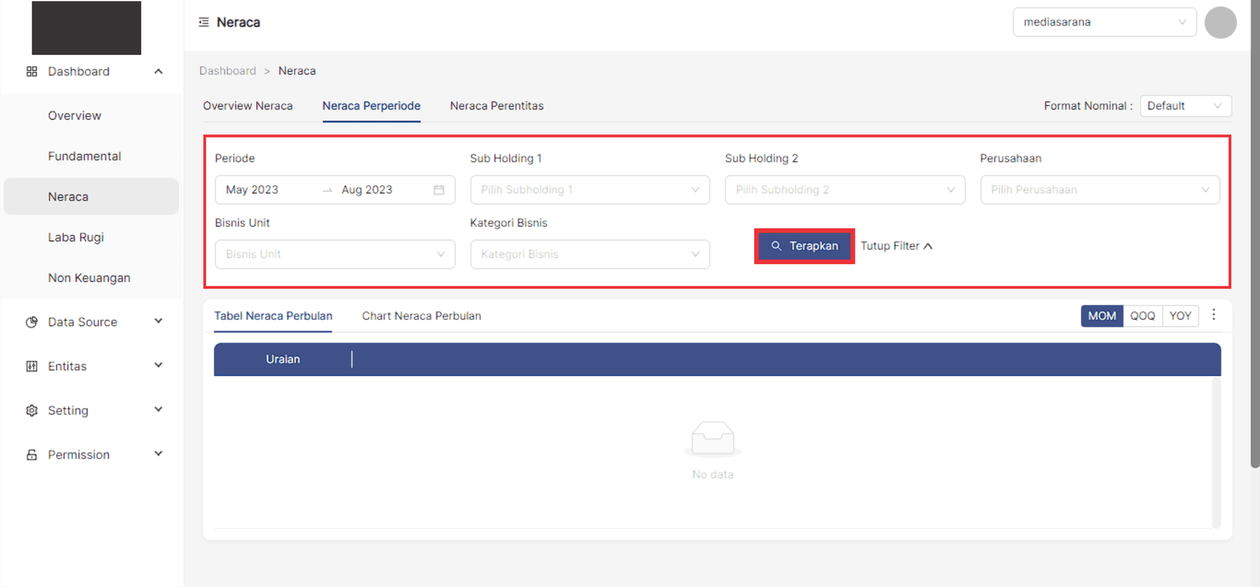Switch comparison to YOY
This screenshot has height=587, width=1260.
click(1179, 316)
